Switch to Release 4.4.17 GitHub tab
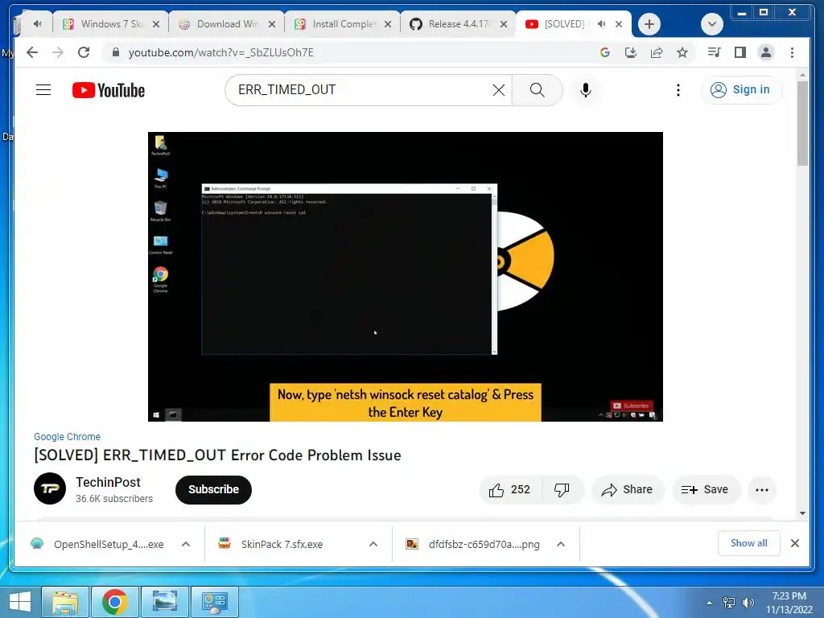The image size is (824, 618). pos(458,24)
